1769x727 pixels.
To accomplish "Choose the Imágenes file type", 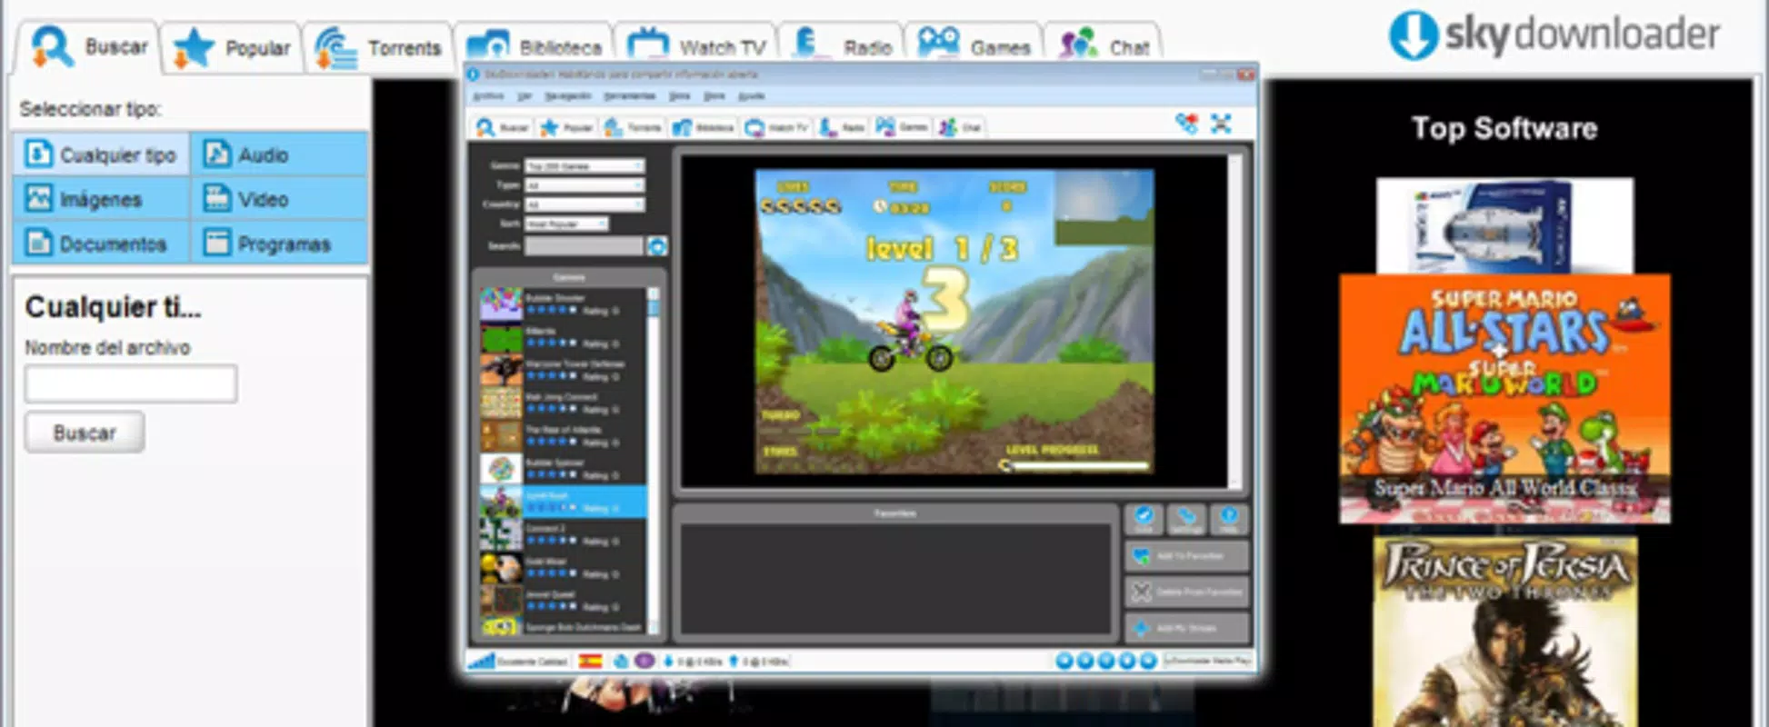I will point(101,199).
